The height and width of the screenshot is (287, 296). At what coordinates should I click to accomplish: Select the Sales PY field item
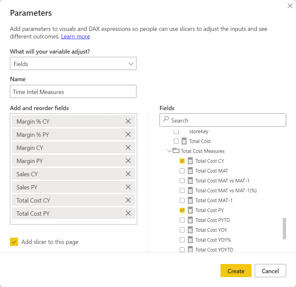66,187
